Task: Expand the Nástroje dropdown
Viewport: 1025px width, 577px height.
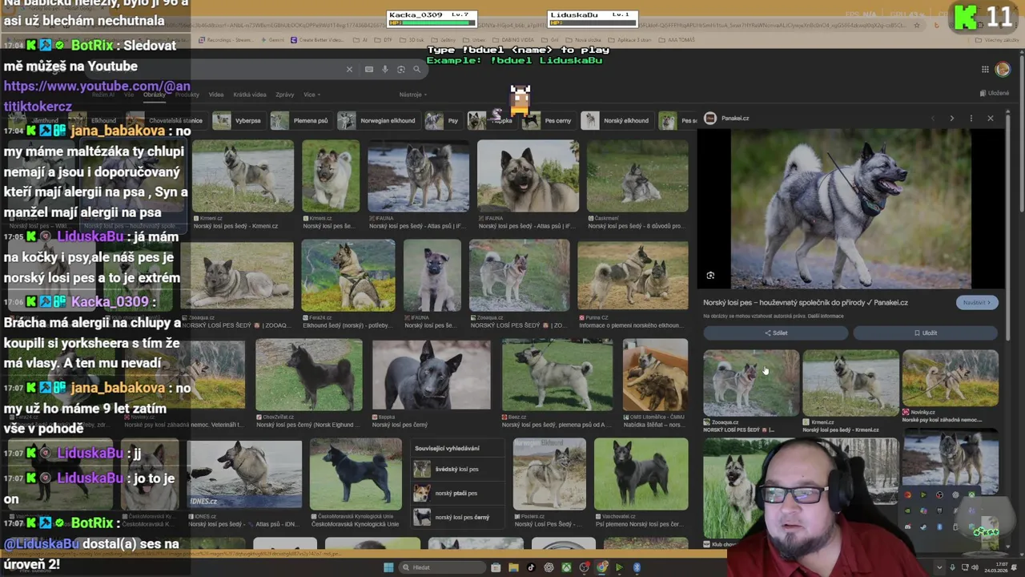Action: tap(412, 95)
